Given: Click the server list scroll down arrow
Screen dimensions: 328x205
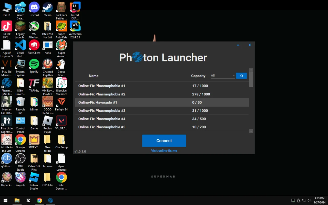Looking at the screenshot, I should tap(251, 131).
